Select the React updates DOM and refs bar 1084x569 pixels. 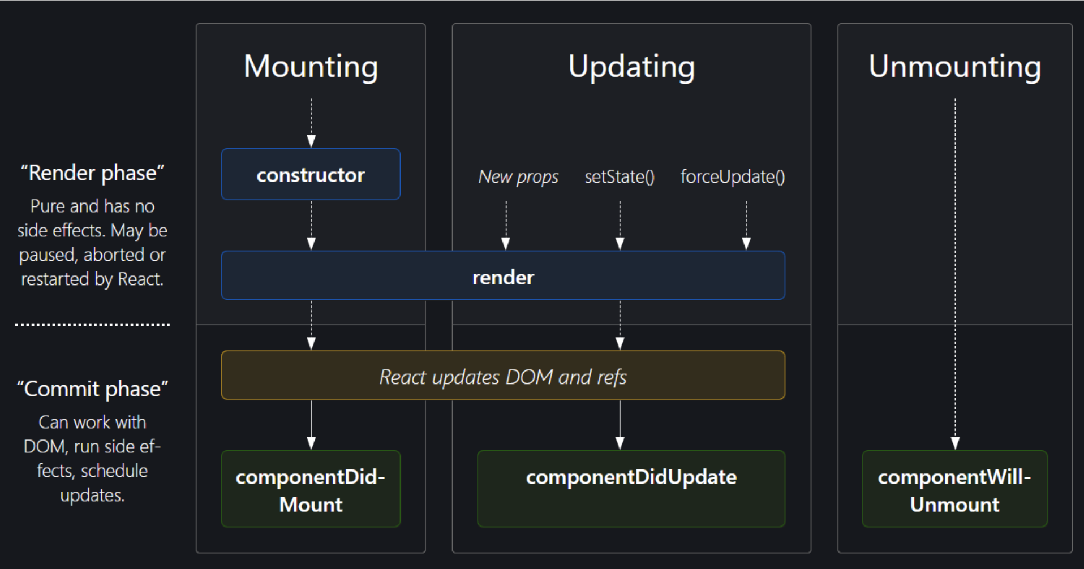click(502, 376)
